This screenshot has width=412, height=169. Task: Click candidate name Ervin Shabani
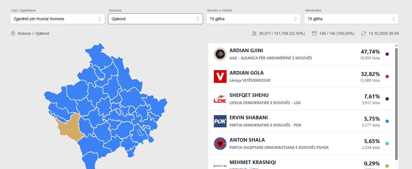248,118
